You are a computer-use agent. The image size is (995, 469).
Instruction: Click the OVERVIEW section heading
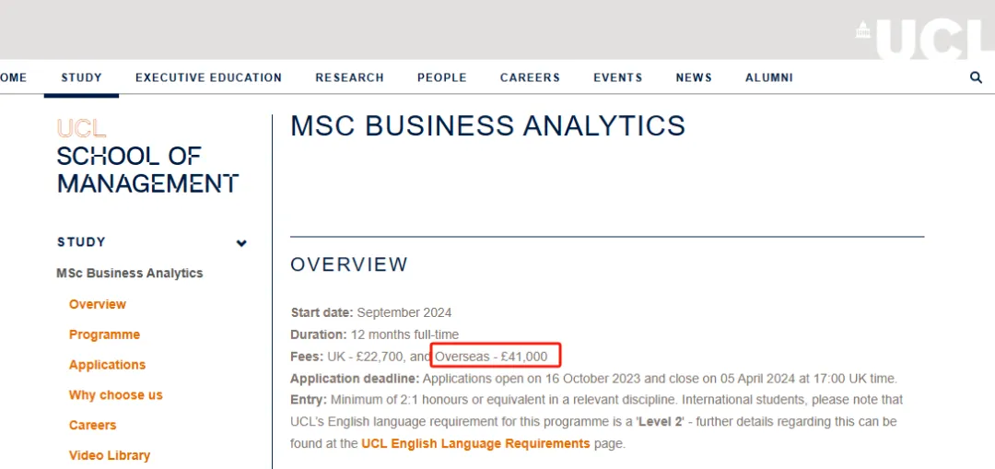tap(349, 264)
